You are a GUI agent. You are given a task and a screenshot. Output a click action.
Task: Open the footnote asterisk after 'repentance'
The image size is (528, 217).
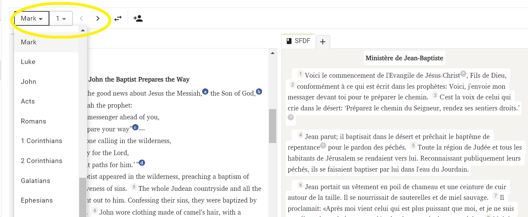click(323, 145)
